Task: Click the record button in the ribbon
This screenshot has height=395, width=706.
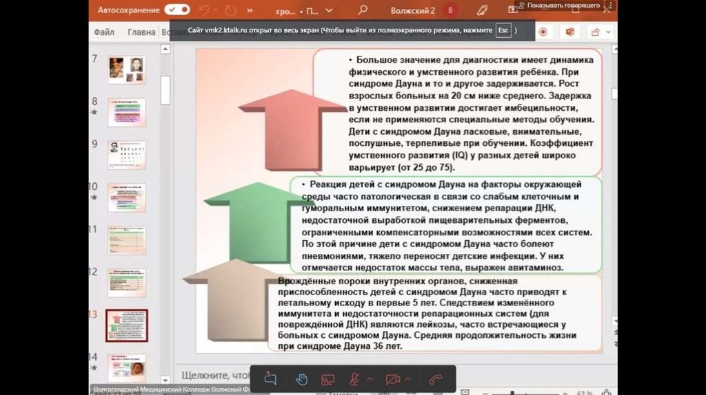Action: pos(543,32)
